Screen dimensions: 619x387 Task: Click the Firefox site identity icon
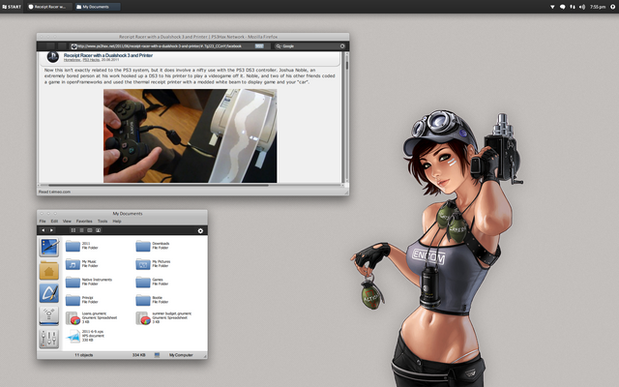[x=74, y=46]
